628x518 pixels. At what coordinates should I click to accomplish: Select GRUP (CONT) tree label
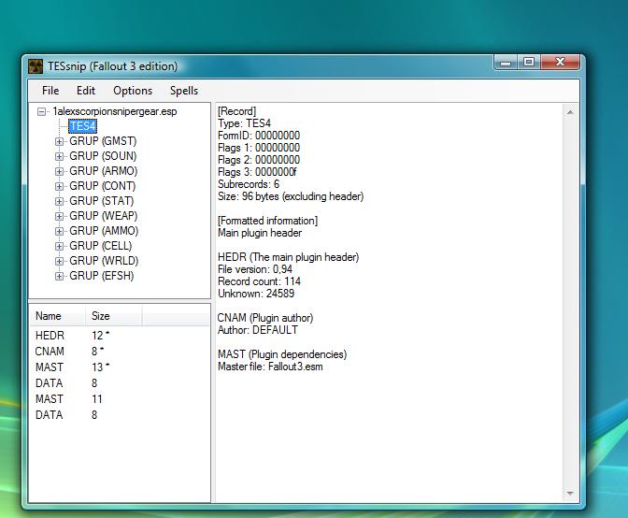coord(103,186)
